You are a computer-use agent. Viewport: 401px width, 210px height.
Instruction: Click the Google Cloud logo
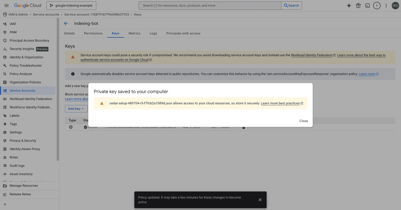(x=28, y=6)
